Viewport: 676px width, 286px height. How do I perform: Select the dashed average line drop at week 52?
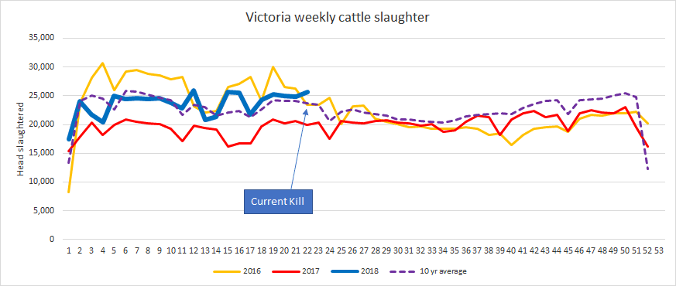click(x=647, y=169)
